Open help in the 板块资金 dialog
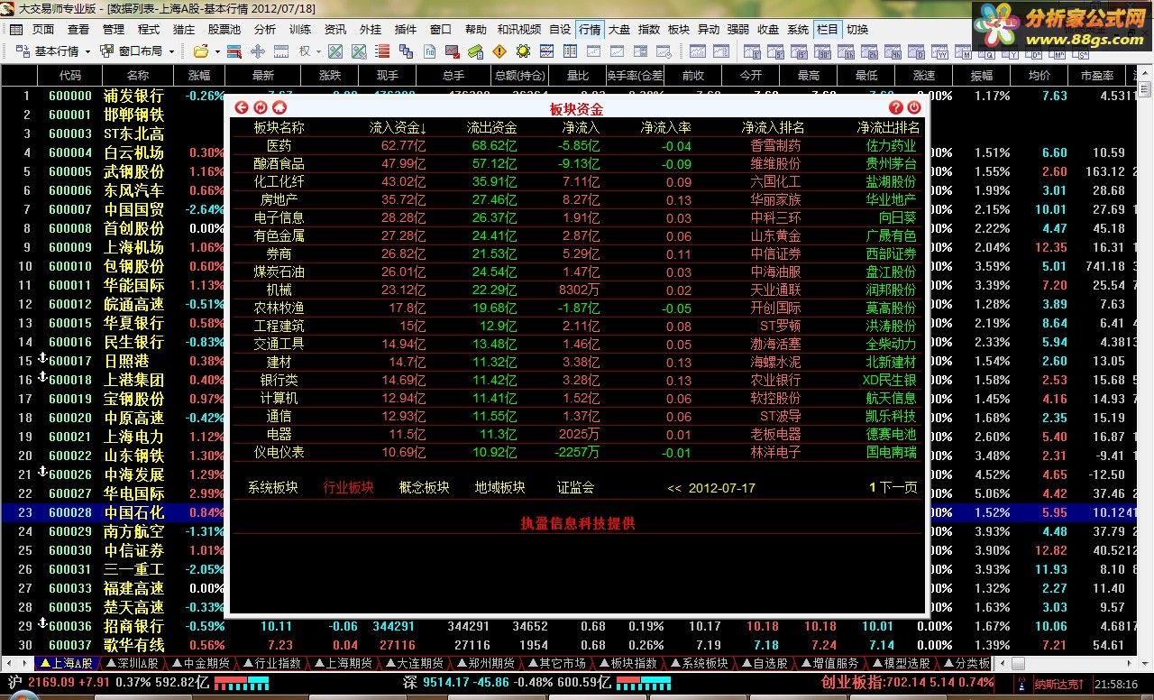This screenshot has height=700, width=1154. [896, 107]
